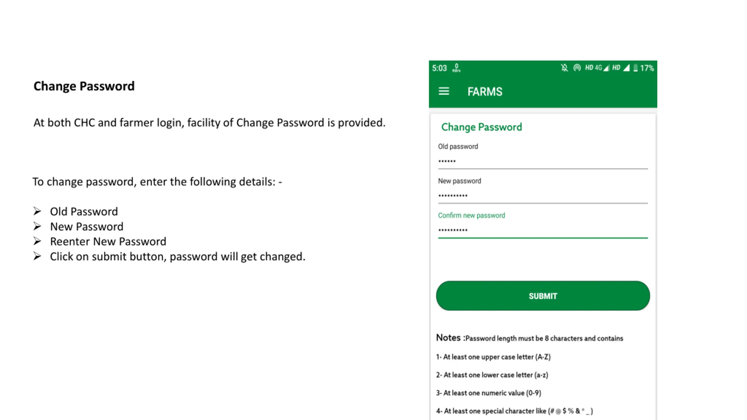Tap the second HD signal strength icon
The height and width of the screenshot is (420, 747).
point(621,68)
